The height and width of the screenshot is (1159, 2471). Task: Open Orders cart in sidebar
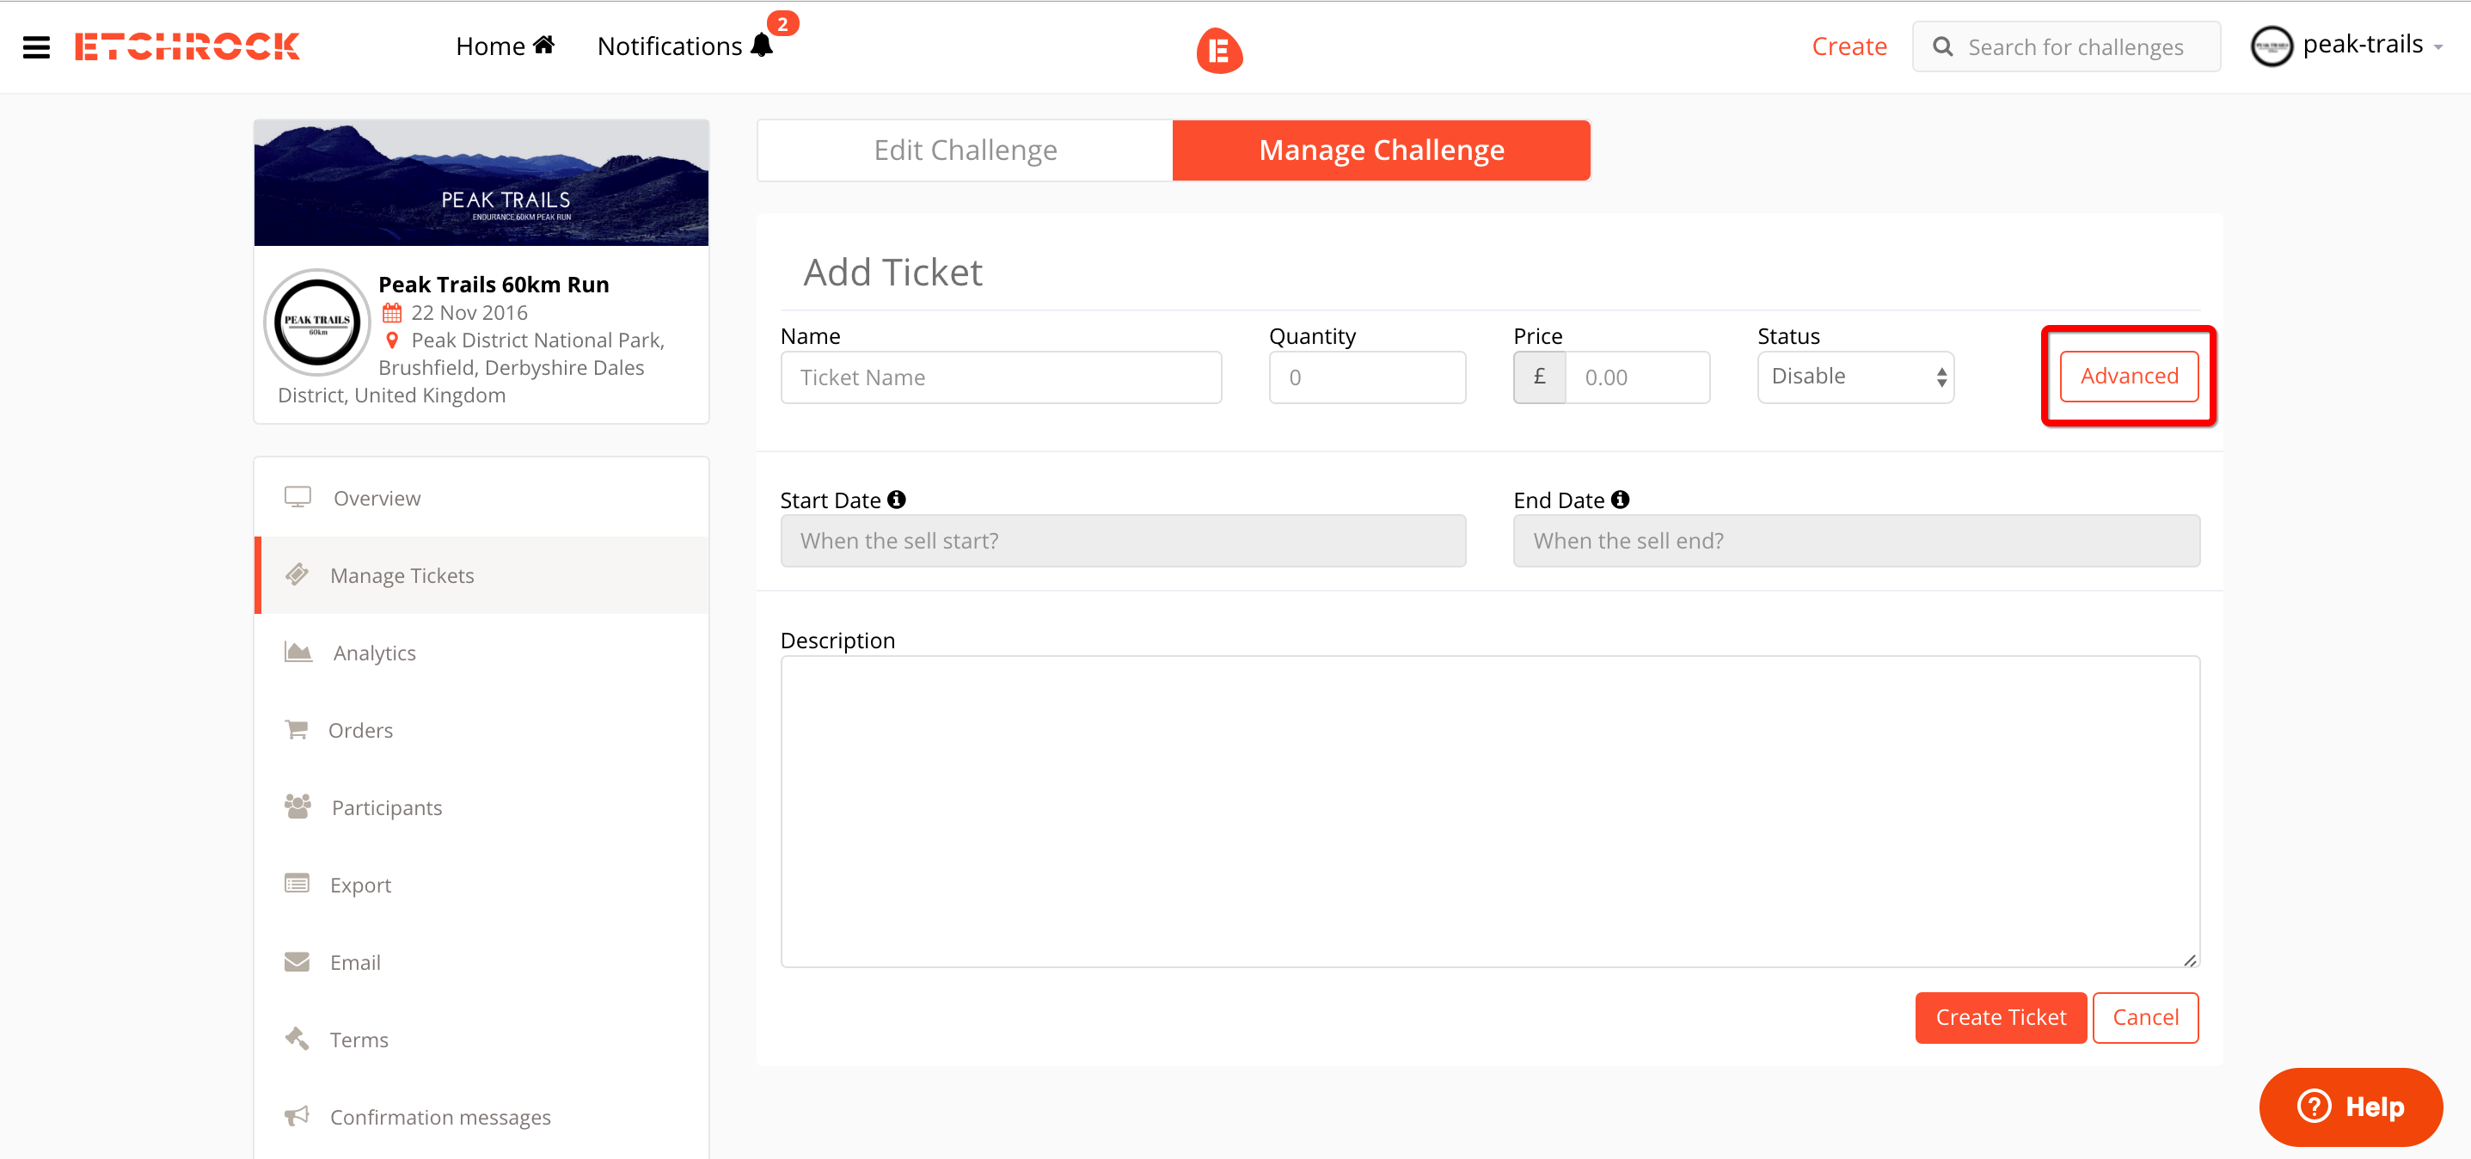[359, 730]
